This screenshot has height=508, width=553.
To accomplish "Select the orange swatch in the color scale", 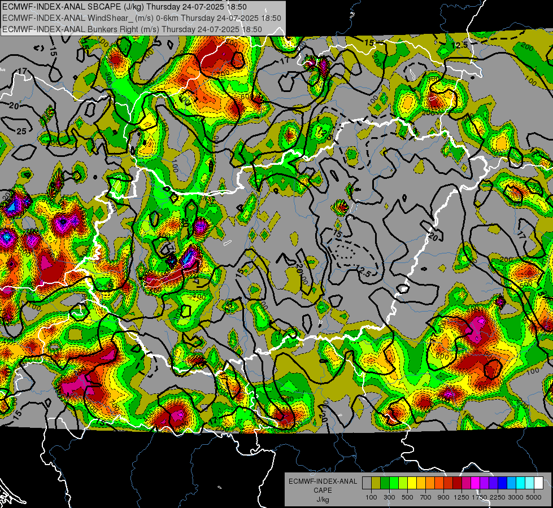I will (430, 483).
